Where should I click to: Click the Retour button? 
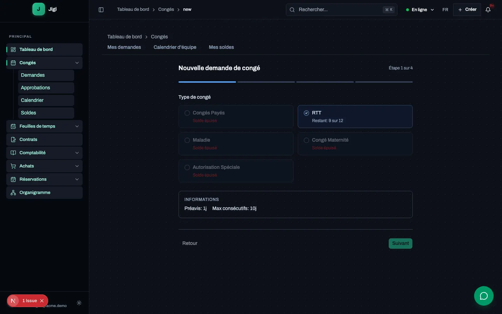pos(190,244)
